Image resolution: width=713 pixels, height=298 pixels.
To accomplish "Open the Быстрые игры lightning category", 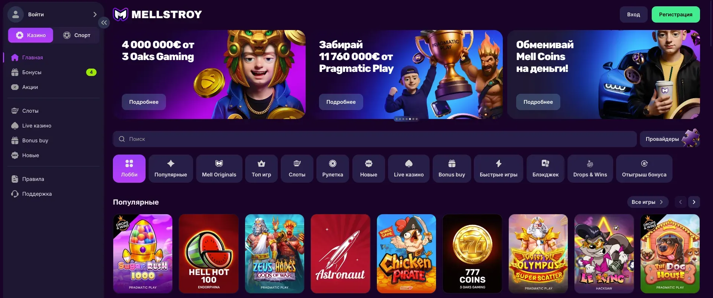I will pyautogui.click(x=498, y=169).
